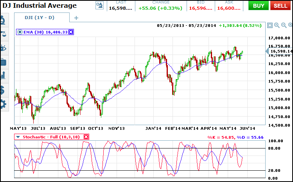Click the 17,000.00 price axis label
This screenshot has height=182, width=293.
point(279,38)
